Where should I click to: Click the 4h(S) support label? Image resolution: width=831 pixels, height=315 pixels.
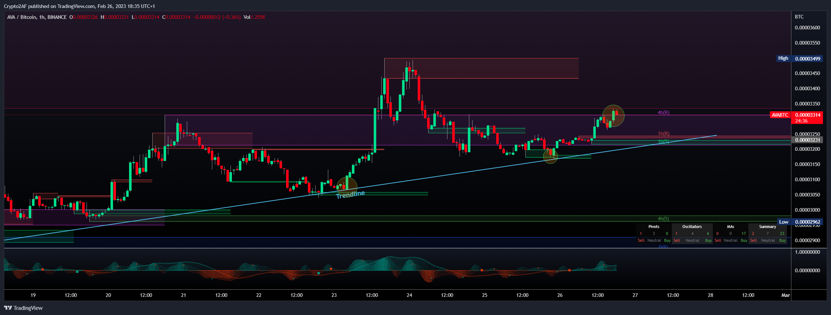(663, 219)
